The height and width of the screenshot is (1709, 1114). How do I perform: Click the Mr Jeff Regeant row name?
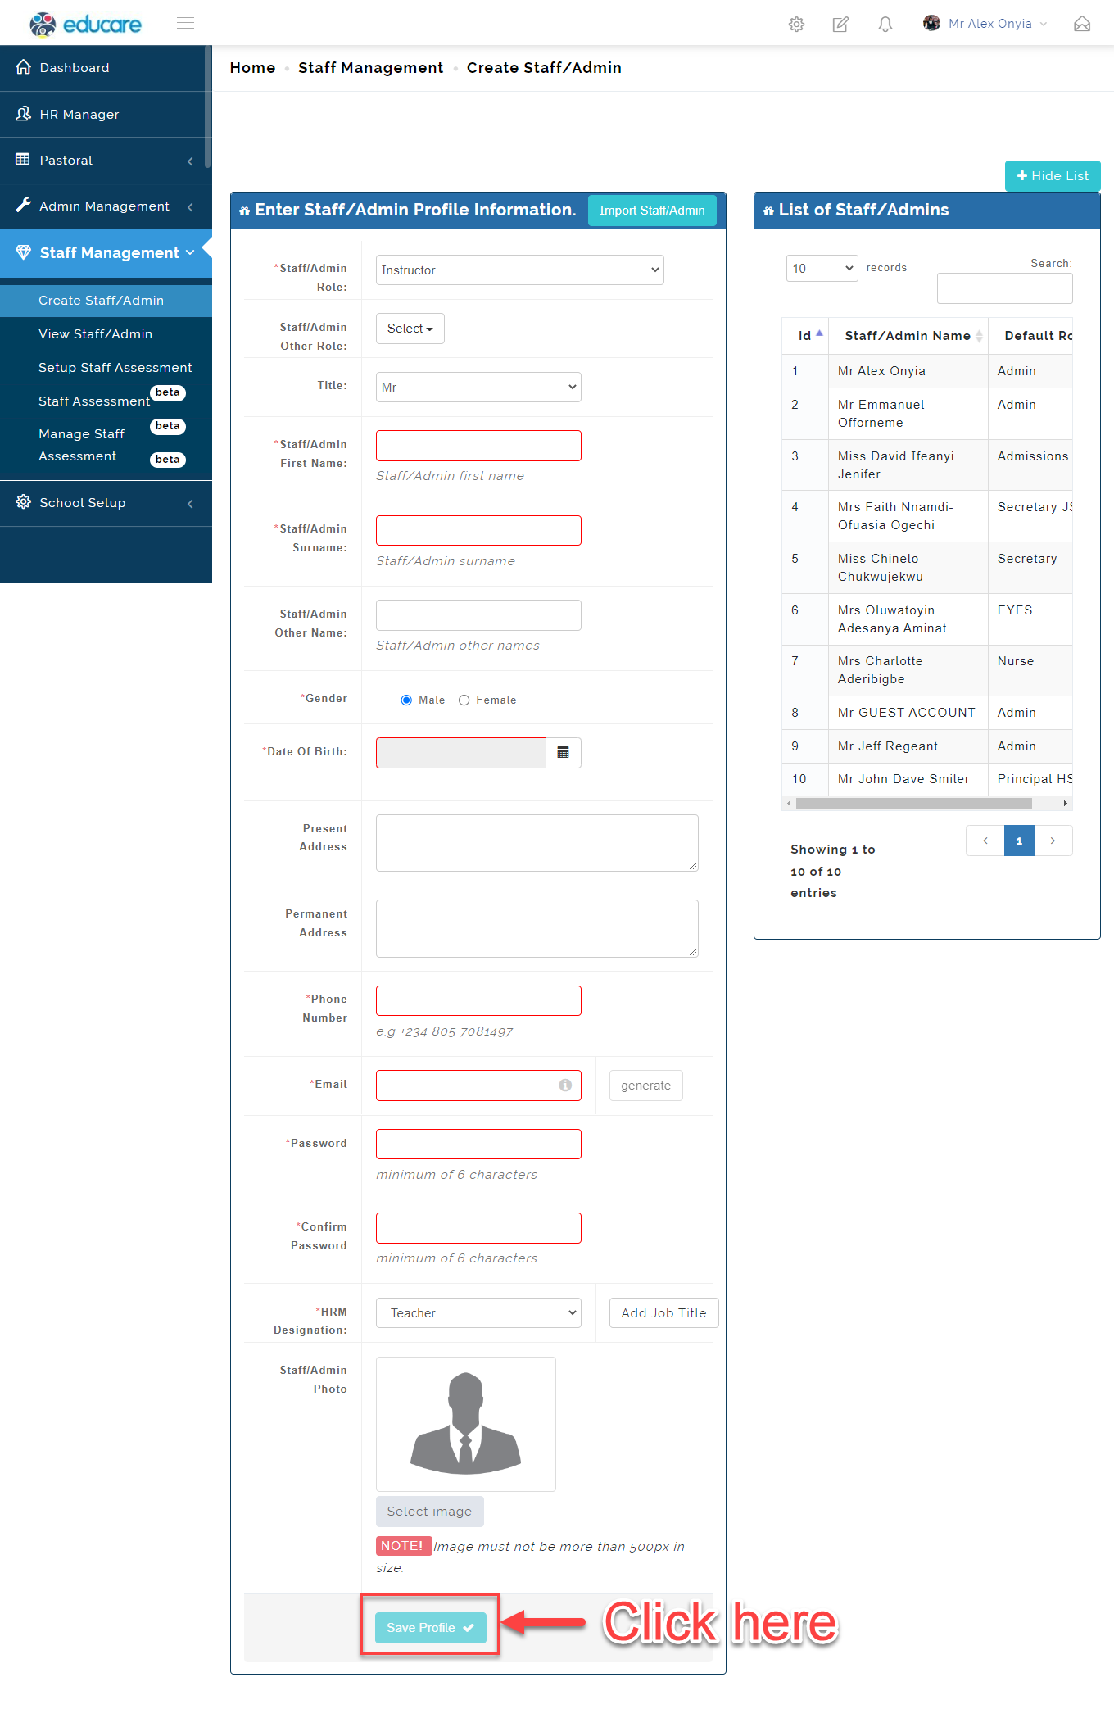pos(888,746)
